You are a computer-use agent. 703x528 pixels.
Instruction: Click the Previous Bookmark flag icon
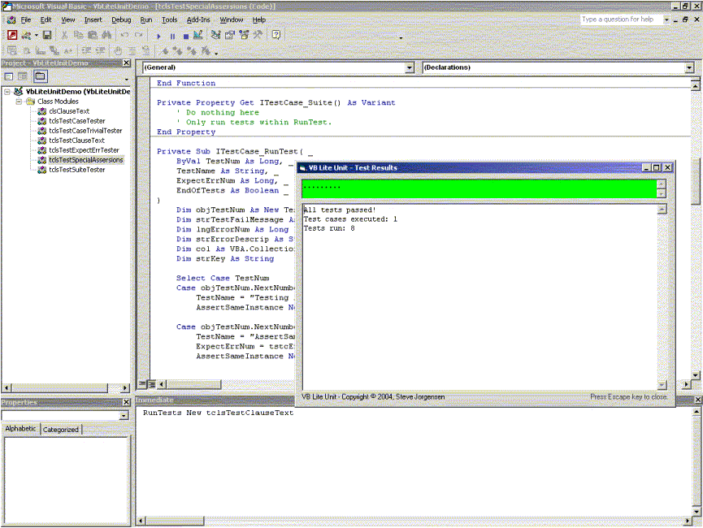point(192,50)
